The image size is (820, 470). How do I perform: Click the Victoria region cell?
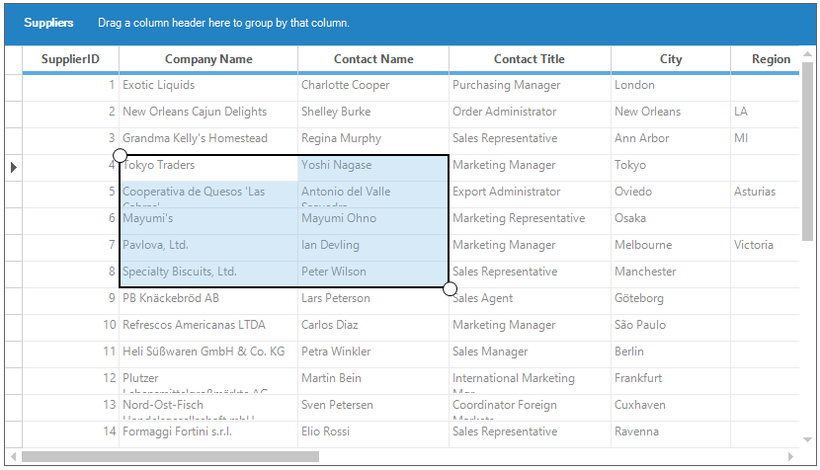tap(755, 245)
